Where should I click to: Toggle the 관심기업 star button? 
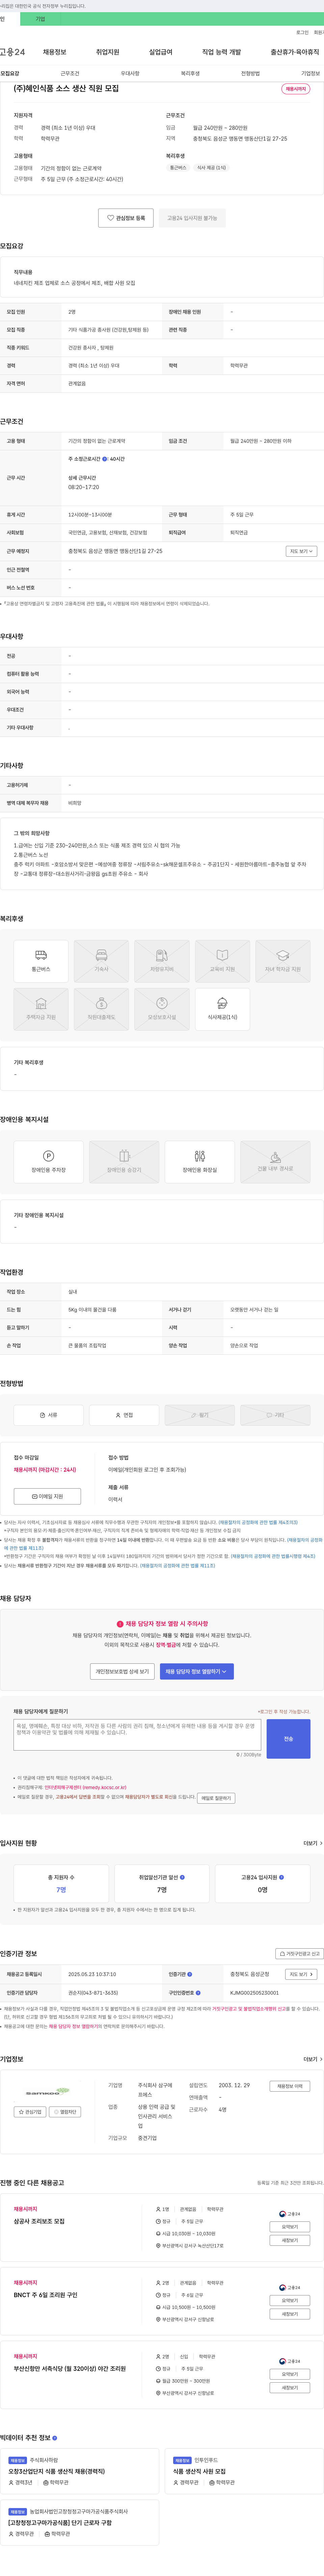(30, 2112)
